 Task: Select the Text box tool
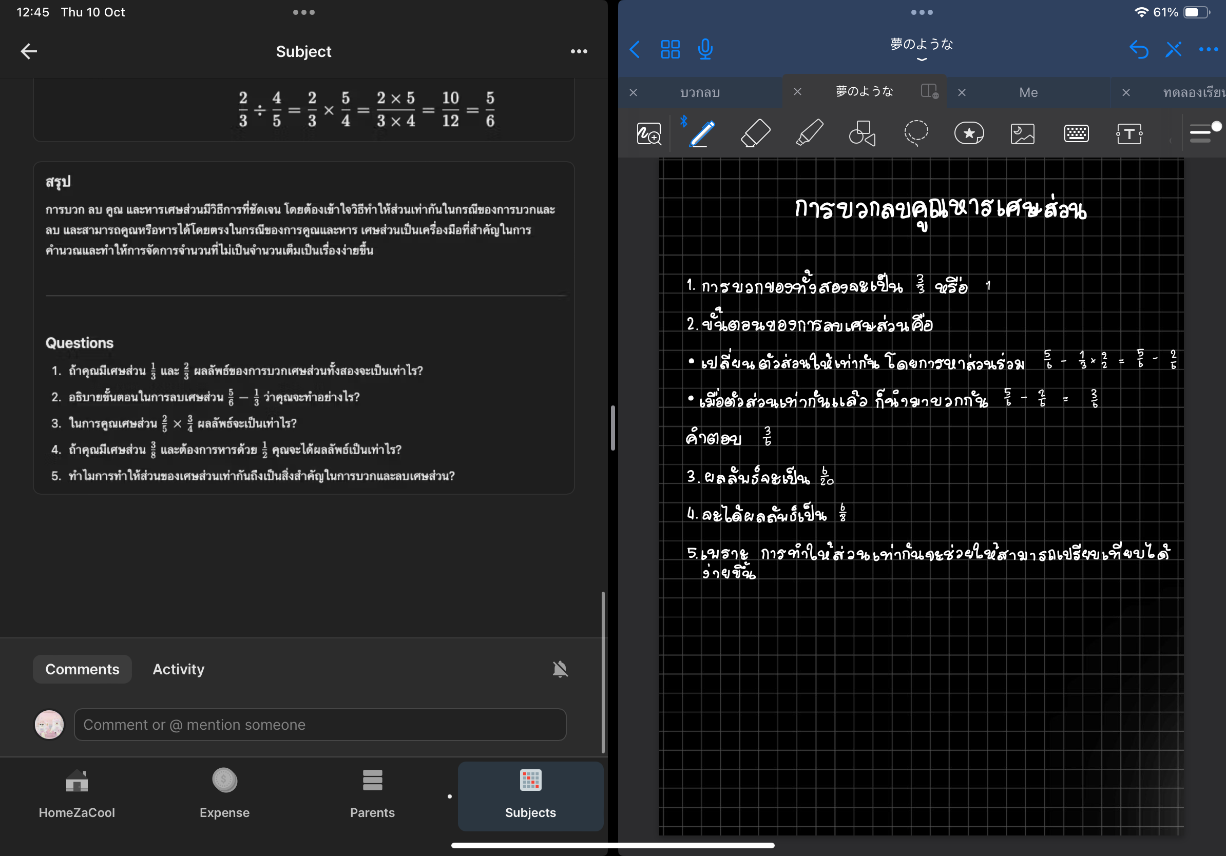point(1129,133)
